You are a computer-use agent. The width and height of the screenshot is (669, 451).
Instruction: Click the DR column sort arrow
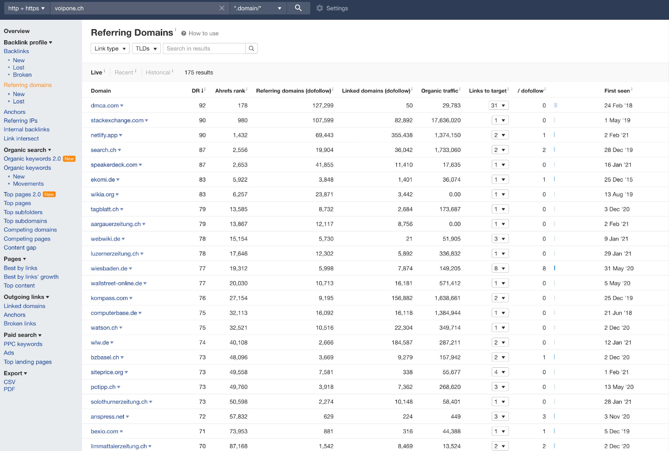click(202, 91)
